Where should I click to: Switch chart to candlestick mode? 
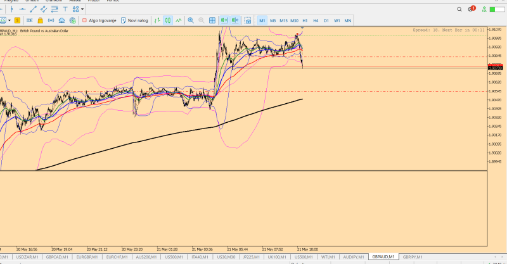click(x=168, y=20)
